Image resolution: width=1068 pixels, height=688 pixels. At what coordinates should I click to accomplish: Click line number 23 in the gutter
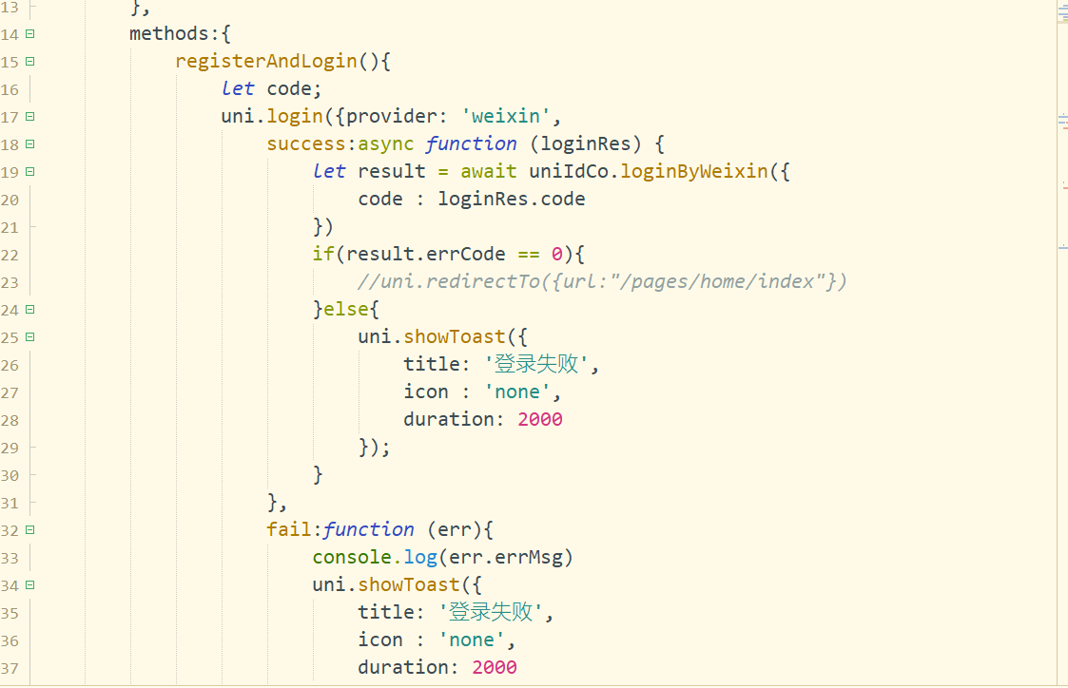click(10, 282)
